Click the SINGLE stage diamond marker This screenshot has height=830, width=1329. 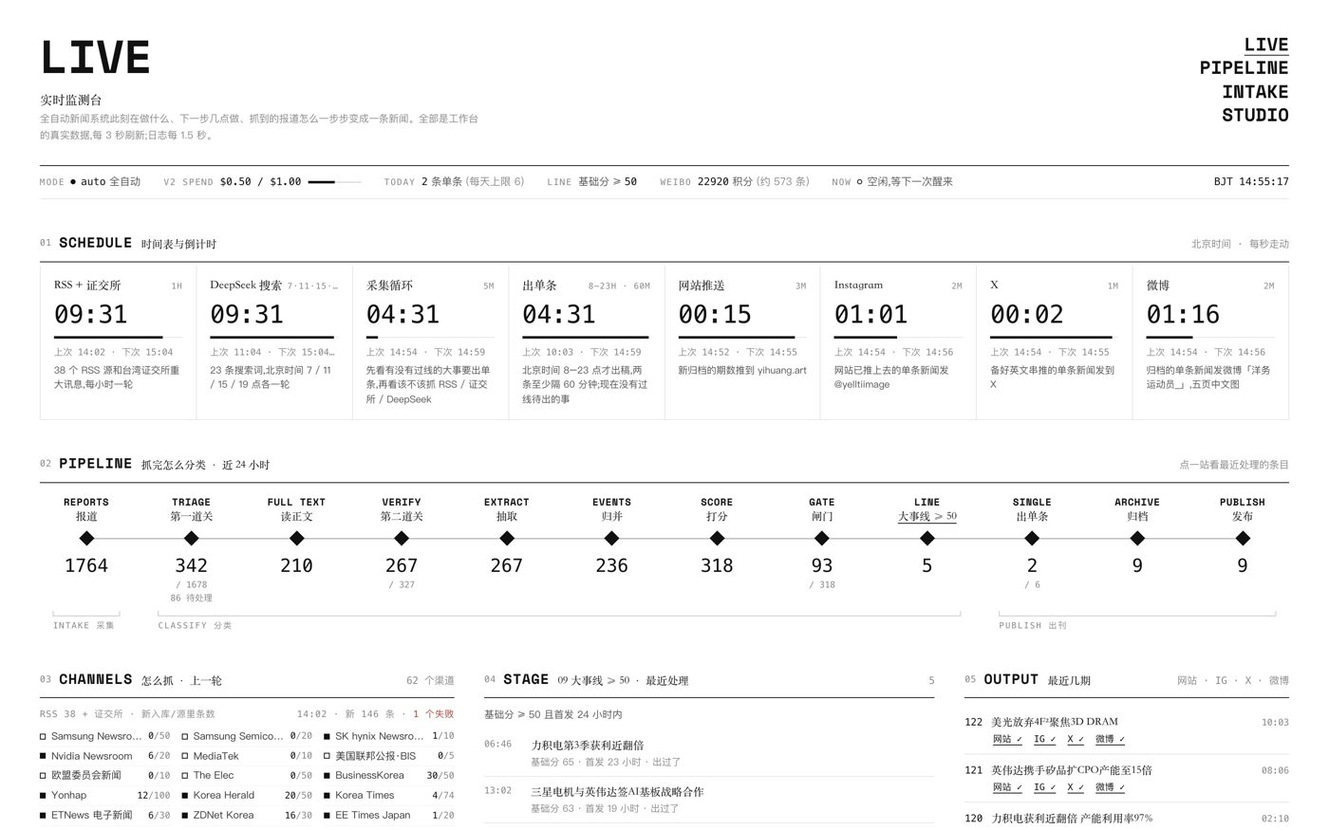coord(1032,539)
